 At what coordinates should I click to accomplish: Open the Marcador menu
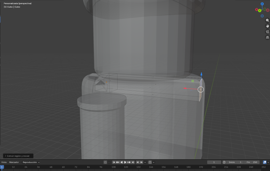click(14, 162)
